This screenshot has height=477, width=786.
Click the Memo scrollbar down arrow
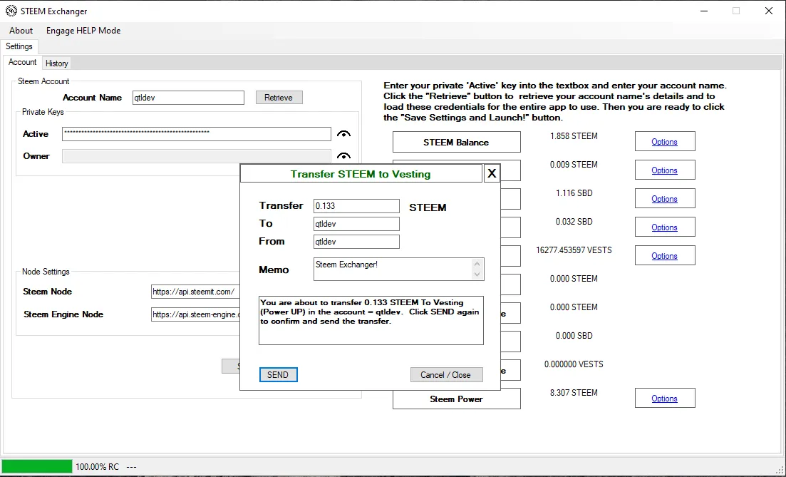[x=477, y=275]
